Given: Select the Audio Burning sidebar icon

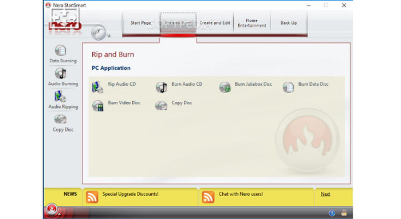Looking at the screenshot, I should click(61, 74).
